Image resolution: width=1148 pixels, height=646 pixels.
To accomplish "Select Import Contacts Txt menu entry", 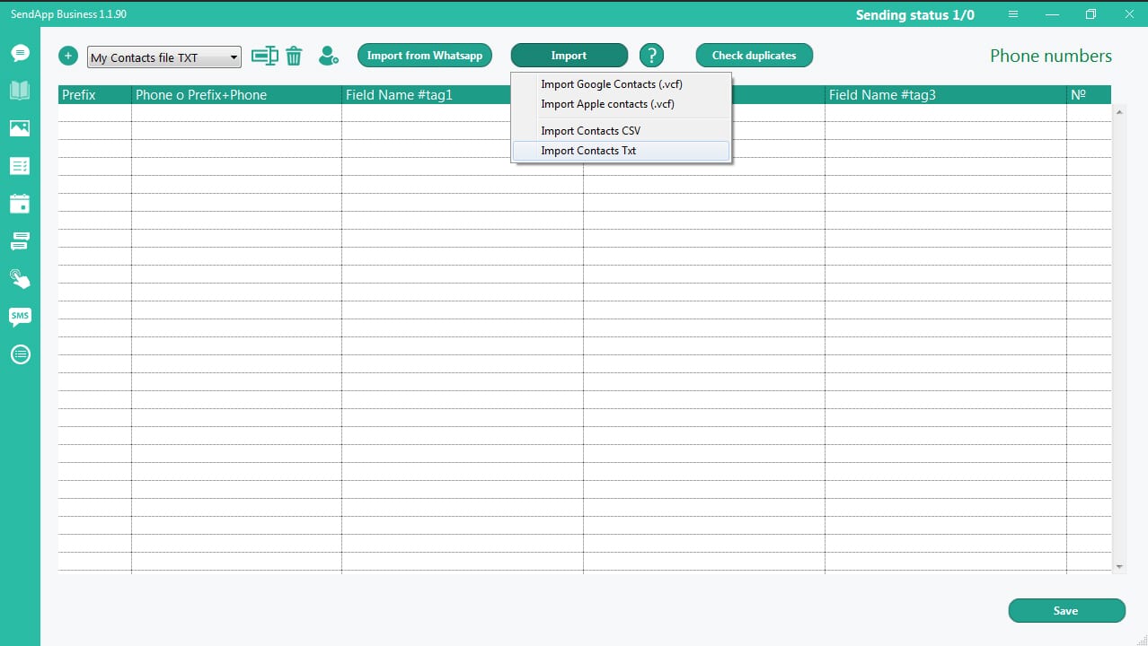I will 588,151.
